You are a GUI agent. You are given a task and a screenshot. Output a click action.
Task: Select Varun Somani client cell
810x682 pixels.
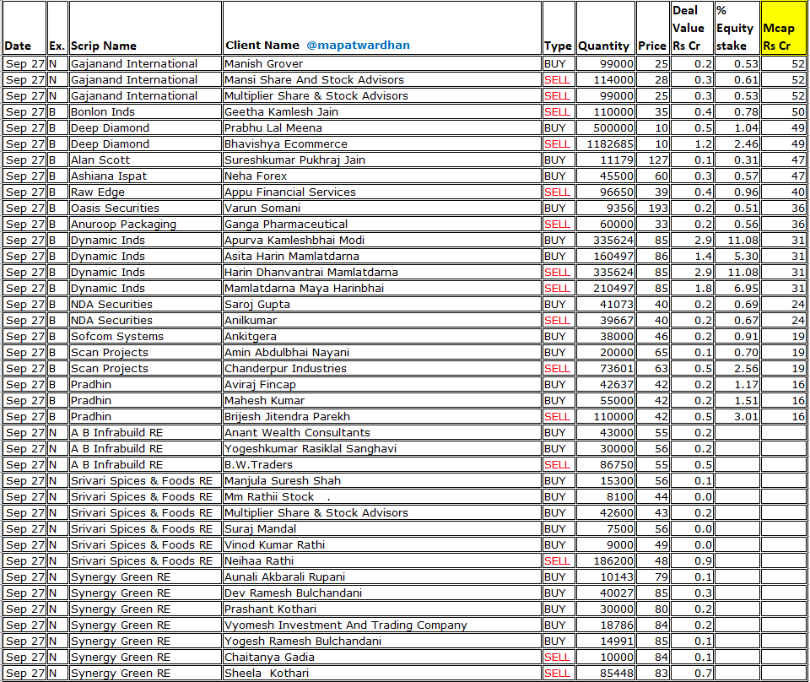[381, 208]
